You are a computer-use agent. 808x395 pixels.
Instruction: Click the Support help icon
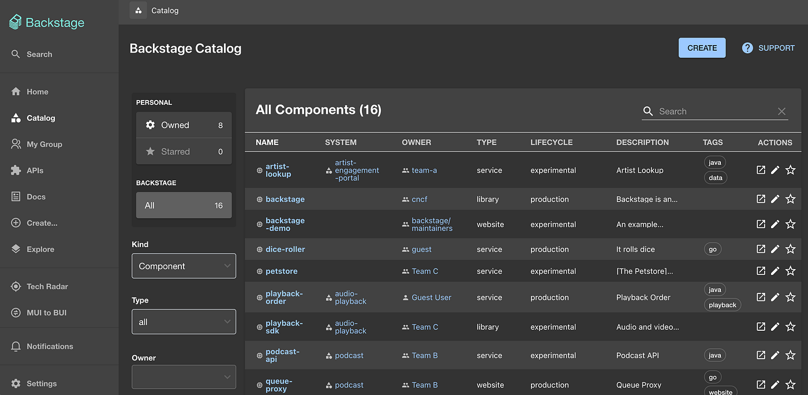coord(747,48)
